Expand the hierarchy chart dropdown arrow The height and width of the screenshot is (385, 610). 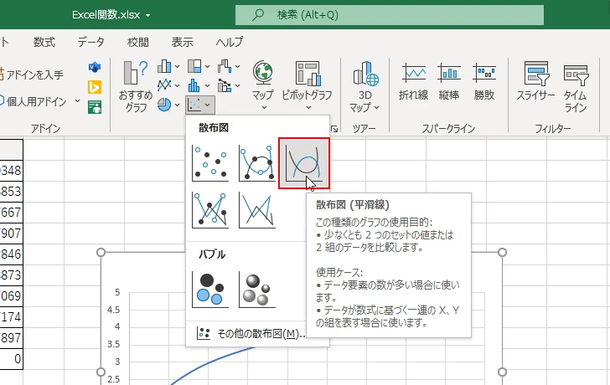[207, 67]
